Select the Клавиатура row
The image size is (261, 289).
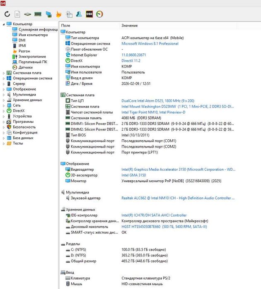118,278
